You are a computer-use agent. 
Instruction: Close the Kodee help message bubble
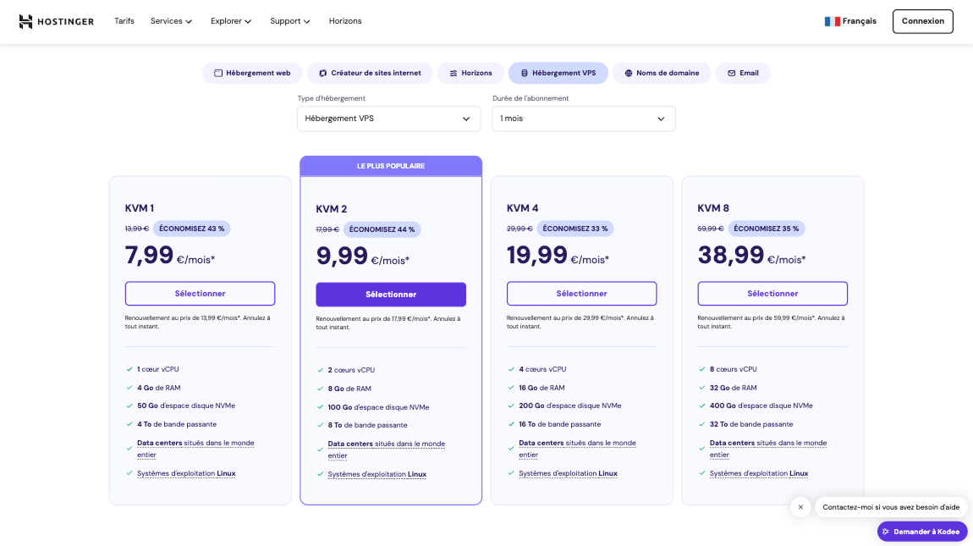[800, 507]
